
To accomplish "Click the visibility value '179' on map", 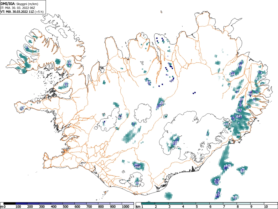I will coord(217,182).
